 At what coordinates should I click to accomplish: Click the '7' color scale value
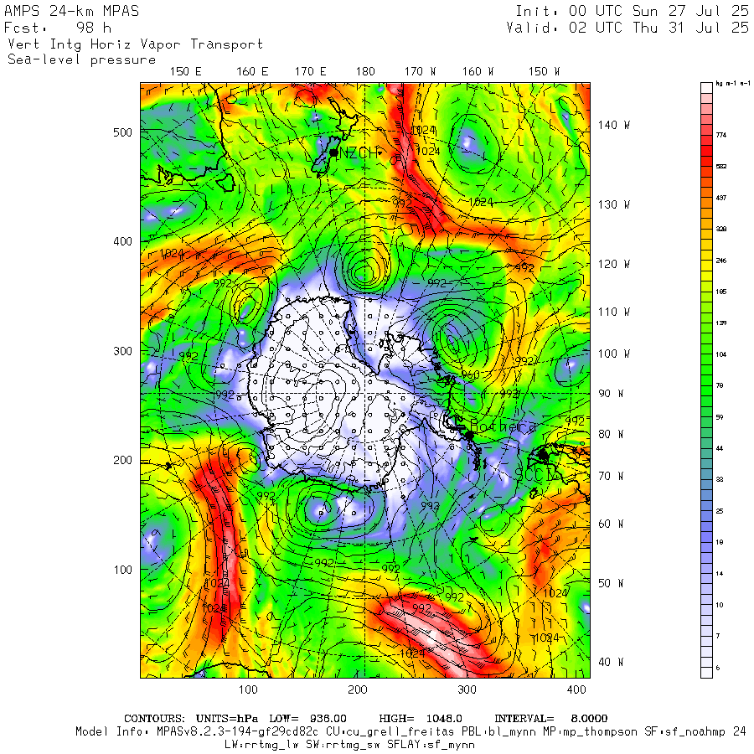click(718, 636)
